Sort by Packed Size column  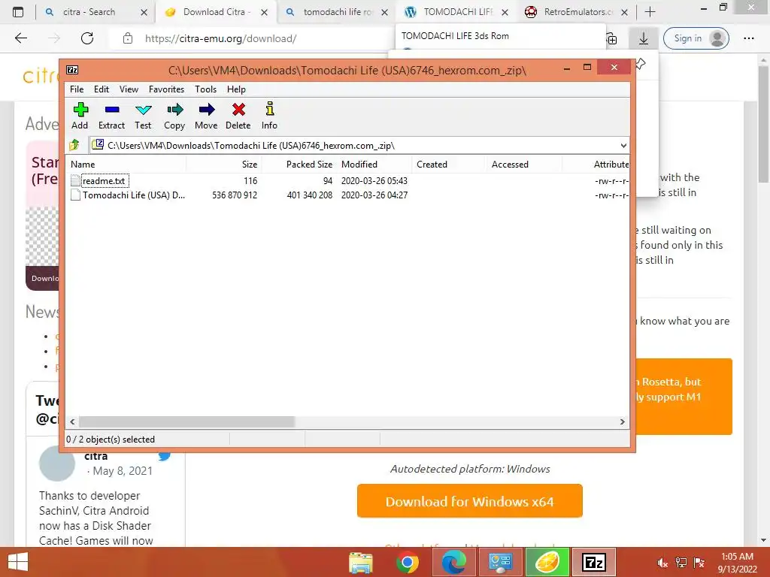click(x=299, y=165)
